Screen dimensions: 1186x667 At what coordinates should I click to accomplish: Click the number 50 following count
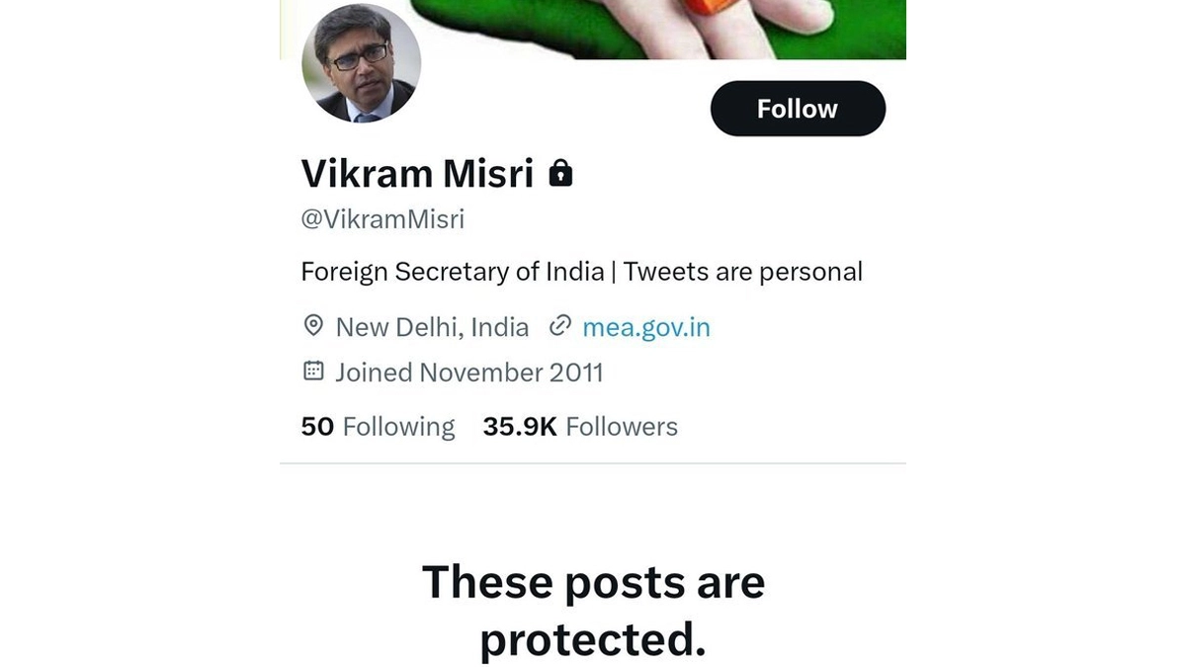click(317, 427)
